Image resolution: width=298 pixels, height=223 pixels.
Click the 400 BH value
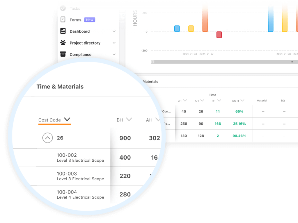pos(125,158)
